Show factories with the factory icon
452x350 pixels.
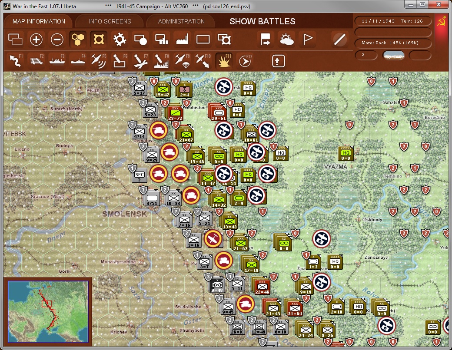(182, 40)
